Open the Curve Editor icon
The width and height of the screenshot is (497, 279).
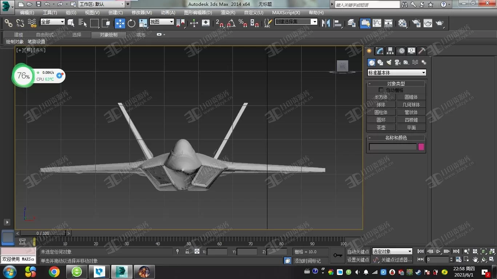click(x=377, y=23)
